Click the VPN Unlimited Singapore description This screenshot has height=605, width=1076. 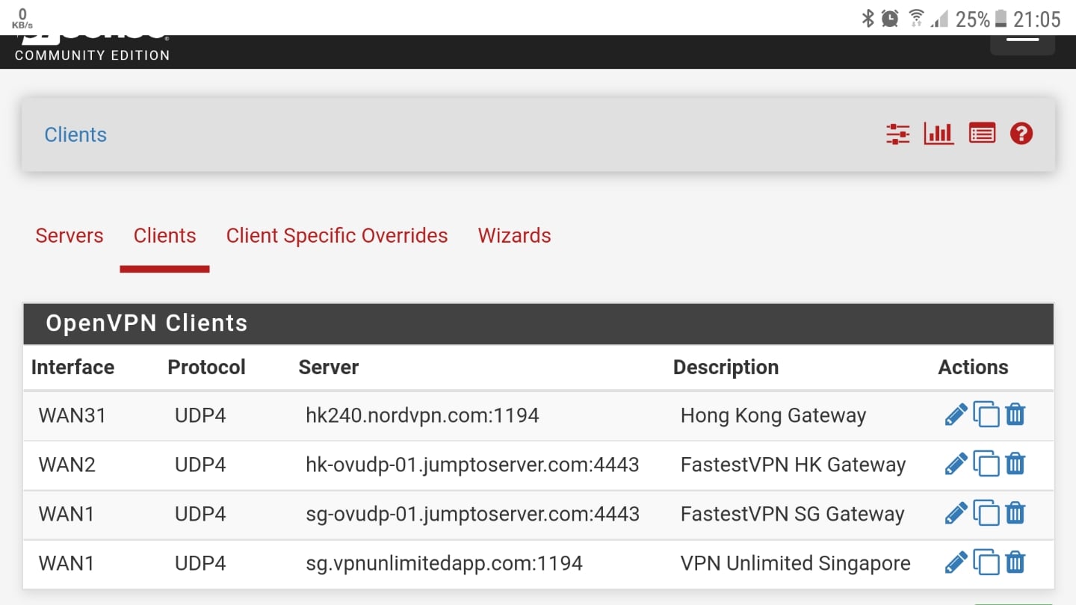pyautogui.click(x=795, y=563)
